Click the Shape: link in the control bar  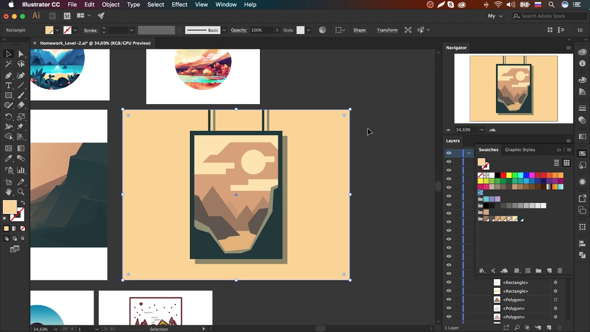[x=360, y=30]
